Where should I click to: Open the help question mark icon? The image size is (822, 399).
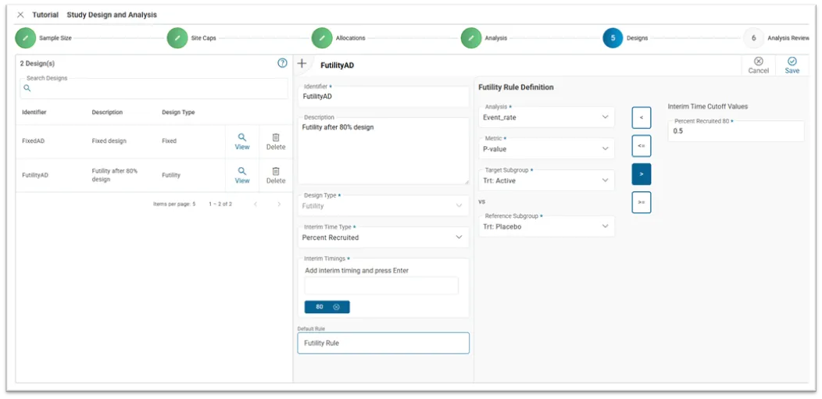point(282,63)
